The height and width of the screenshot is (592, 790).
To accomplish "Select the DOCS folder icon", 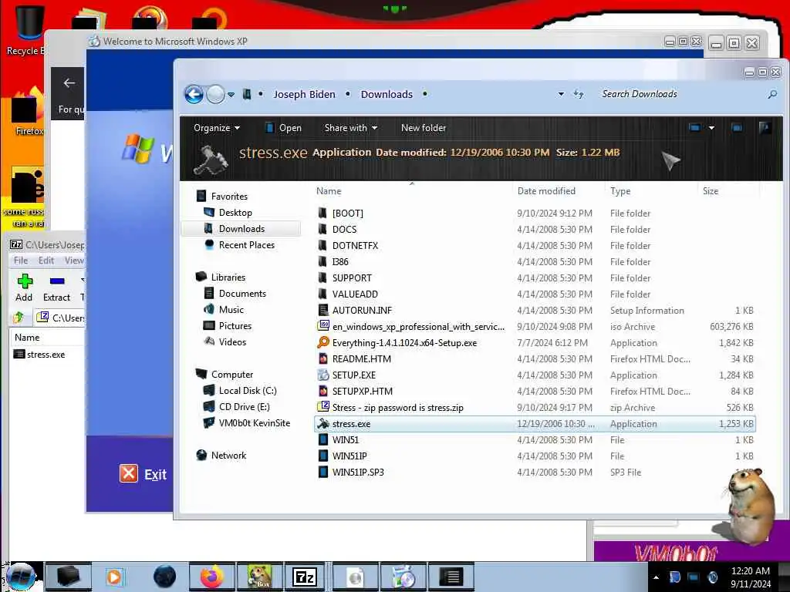I will [322, 230].
